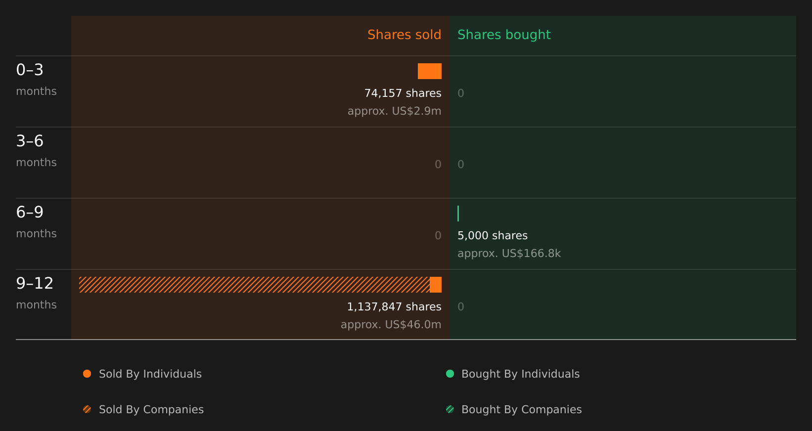Click the 9–12 months bought zero value
Image resolution: width=812 pixels, height=431 pixels.
pos(461,307)
